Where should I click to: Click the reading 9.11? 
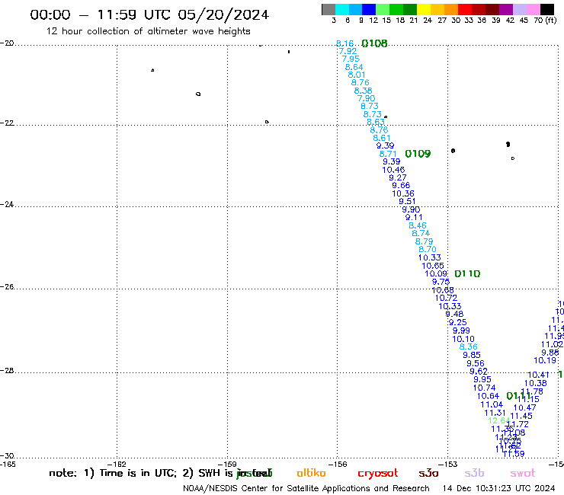414,218
